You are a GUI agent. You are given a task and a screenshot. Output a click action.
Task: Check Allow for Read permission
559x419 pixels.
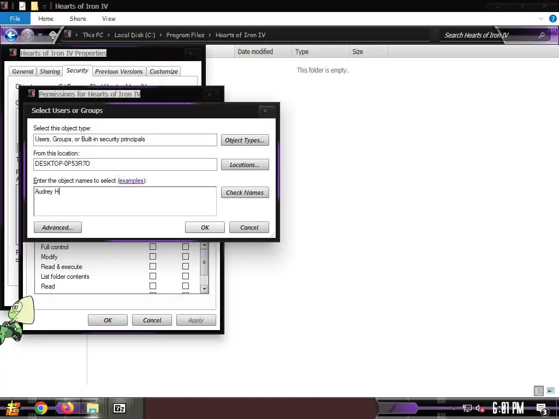coord(153,286)
